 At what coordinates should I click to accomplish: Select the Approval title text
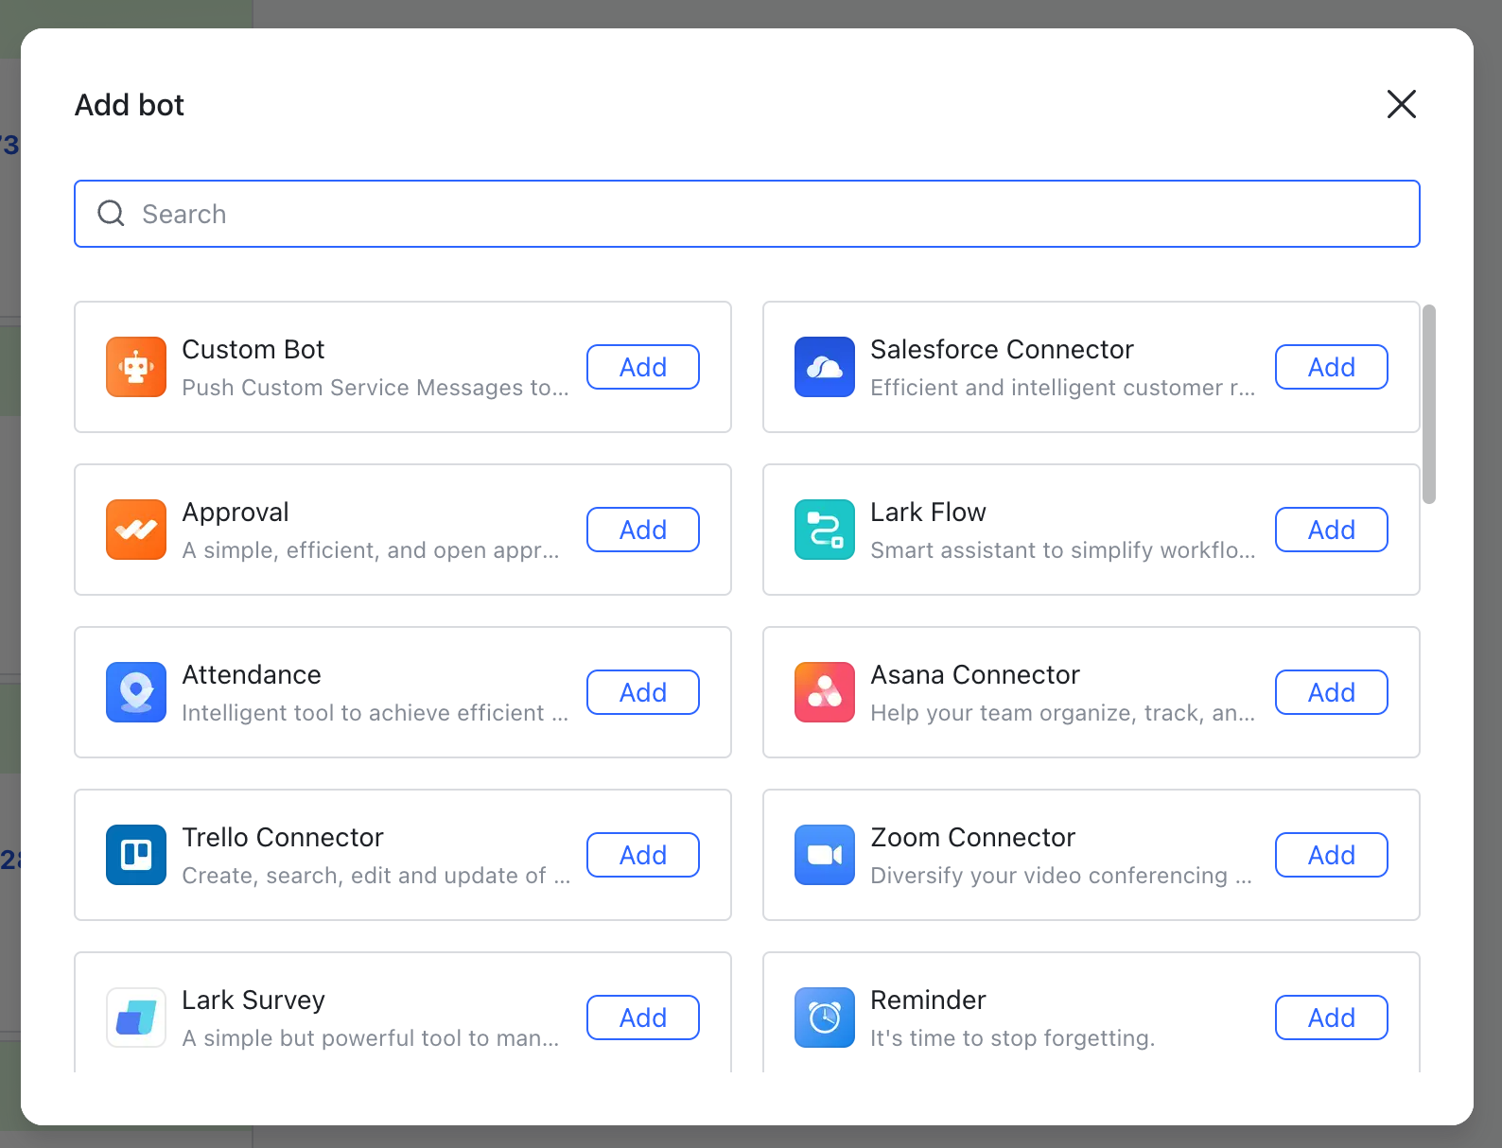[x=236, y=513]
